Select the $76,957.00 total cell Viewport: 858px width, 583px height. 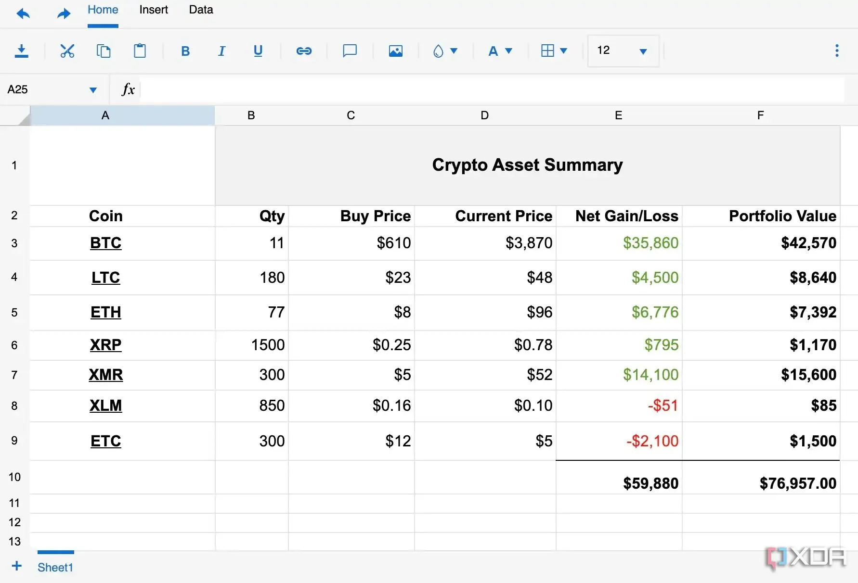coord(761,478)
